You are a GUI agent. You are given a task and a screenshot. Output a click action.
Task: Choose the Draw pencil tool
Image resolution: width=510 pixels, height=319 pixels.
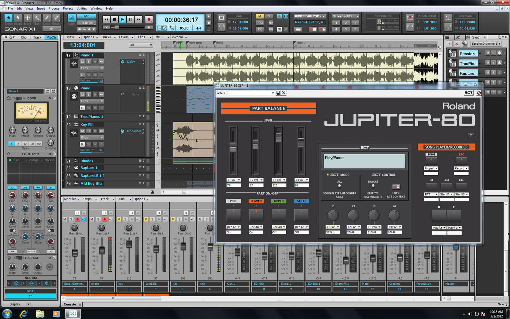pos(46,18)
